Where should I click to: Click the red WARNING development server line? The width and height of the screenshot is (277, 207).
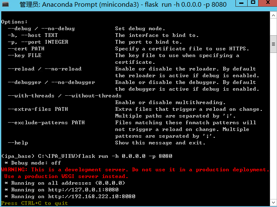(135, 170)
